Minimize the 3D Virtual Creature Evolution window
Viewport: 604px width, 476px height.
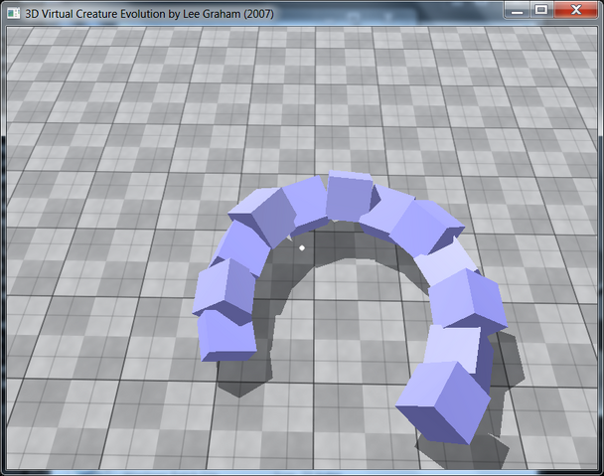[518, 10]
